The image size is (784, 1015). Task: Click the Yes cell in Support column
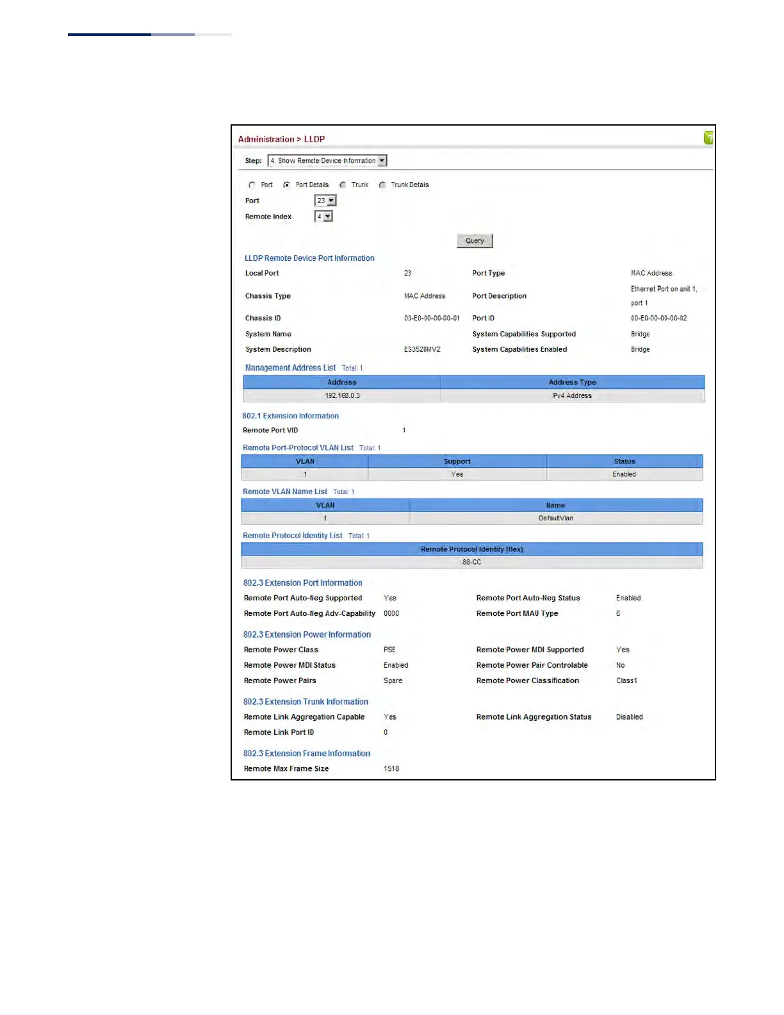(457, 475)
